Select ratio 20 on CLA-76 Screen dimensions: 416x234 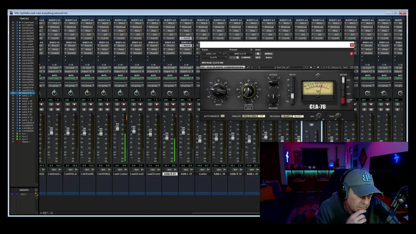(292, 79)
